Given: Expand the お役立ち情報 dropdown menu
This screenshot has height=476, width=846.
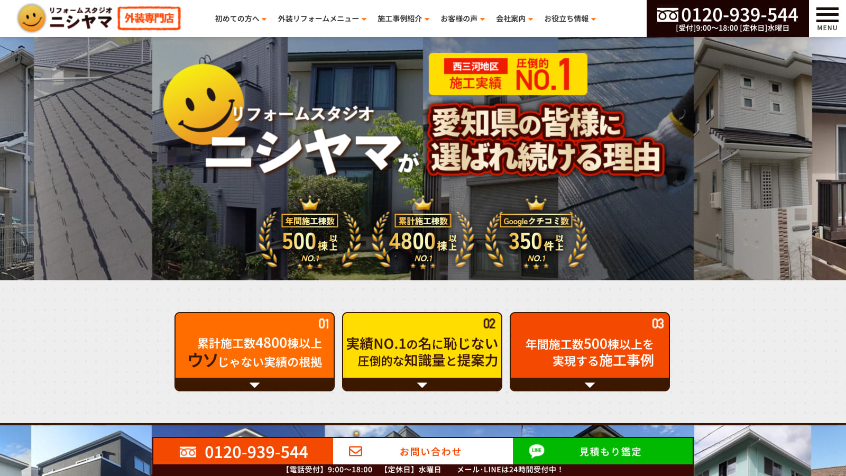Looking at the screenshot, I should pyautogui.click(x=570, y=19).
